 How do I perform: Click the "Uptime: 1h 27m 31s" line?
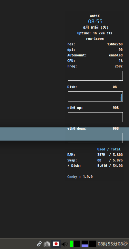coord(95,33)
